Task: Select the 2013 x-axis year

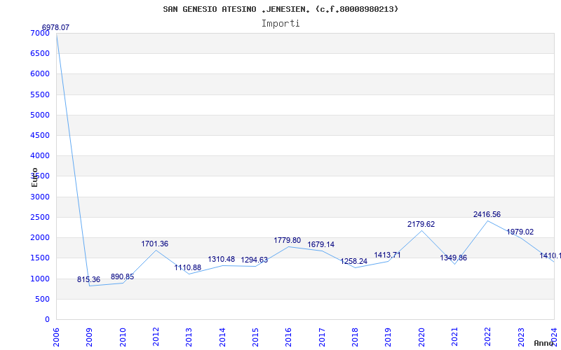Action: pos(189,337)
